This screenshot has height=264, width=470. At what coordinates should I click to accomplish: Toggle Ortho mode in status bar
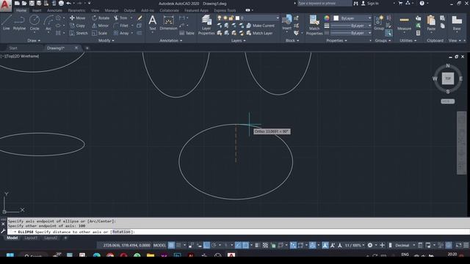(206, 245)
